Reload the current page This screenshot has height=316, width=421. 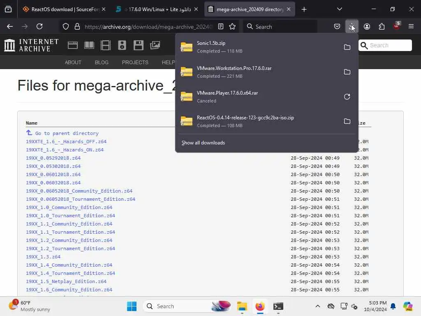(39, 26)
